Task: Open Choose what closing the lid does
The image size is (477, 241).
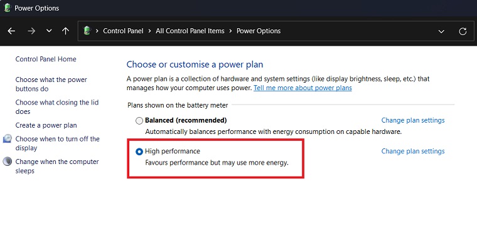Action: pos(57,107)
